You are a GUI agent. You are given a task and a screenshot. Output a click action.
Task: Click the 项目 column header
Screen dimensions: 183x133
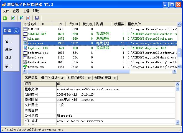tap(40, 84)
